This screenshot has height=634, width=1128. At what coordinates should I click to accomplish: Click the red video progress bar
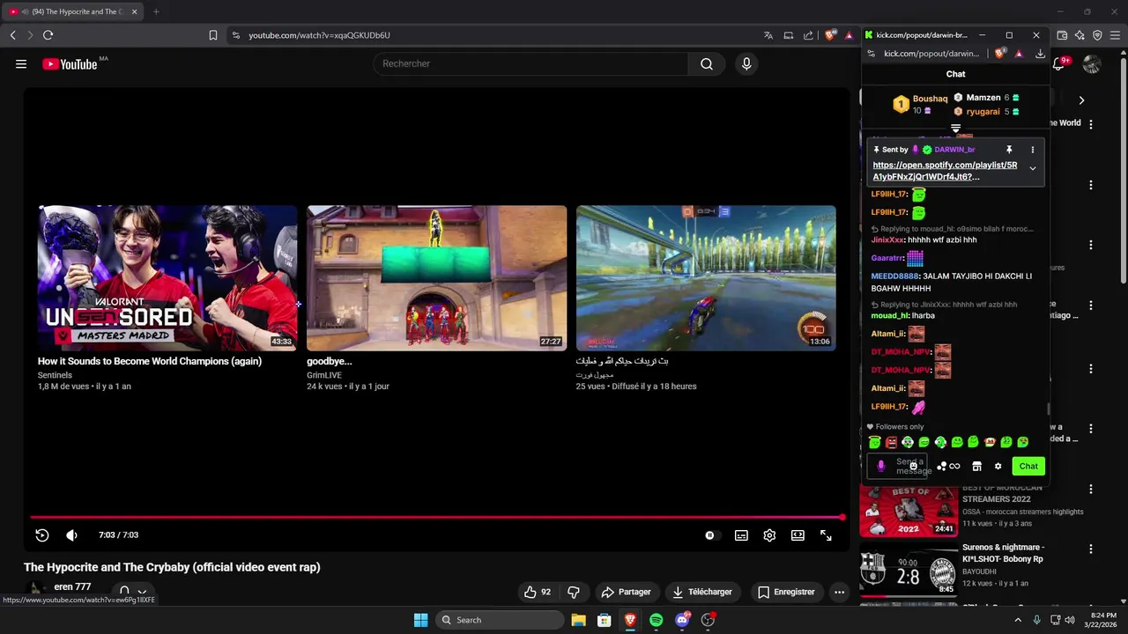[436, 518]
